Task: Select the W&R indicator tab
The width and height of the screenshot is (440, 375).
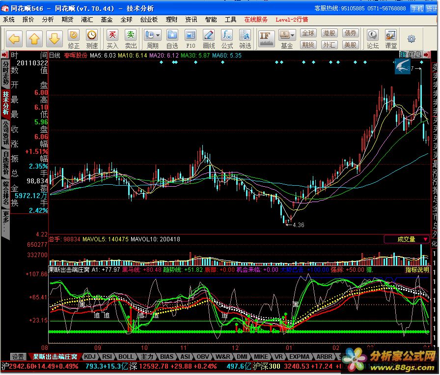Action: pyautogui.click(x=223, y=357)
